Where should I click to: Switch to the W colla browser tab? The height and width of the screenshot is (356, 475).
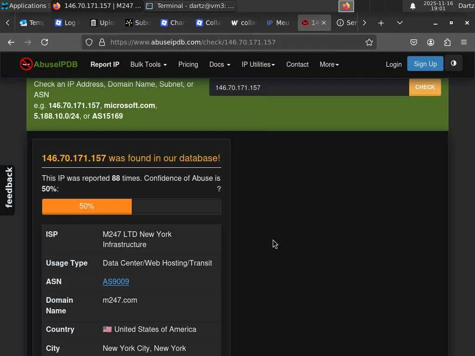(x=244, y=23)
